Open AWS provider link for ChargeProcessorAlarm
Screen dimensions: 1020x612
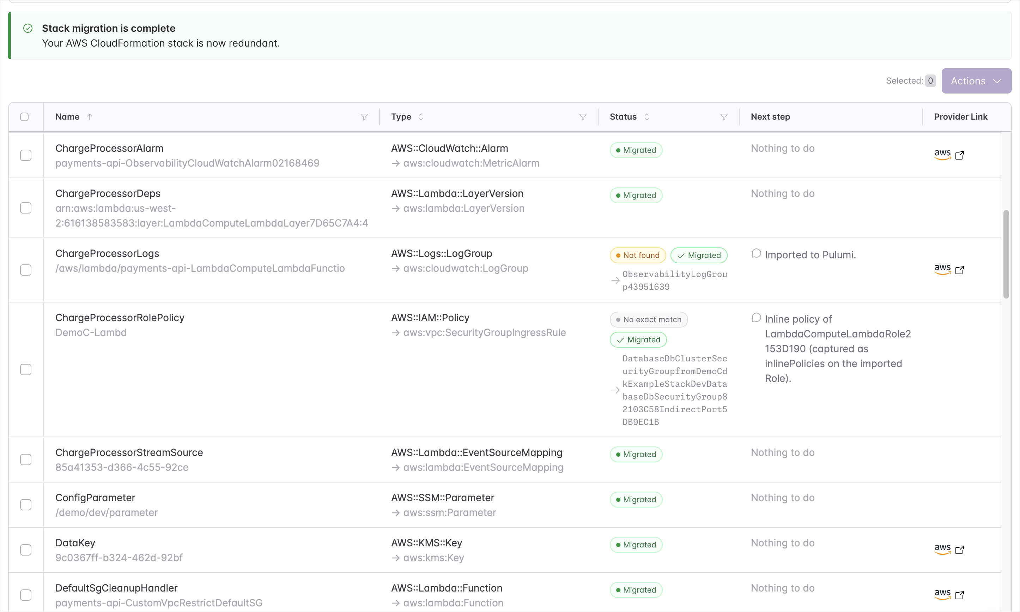coord(949,155)
